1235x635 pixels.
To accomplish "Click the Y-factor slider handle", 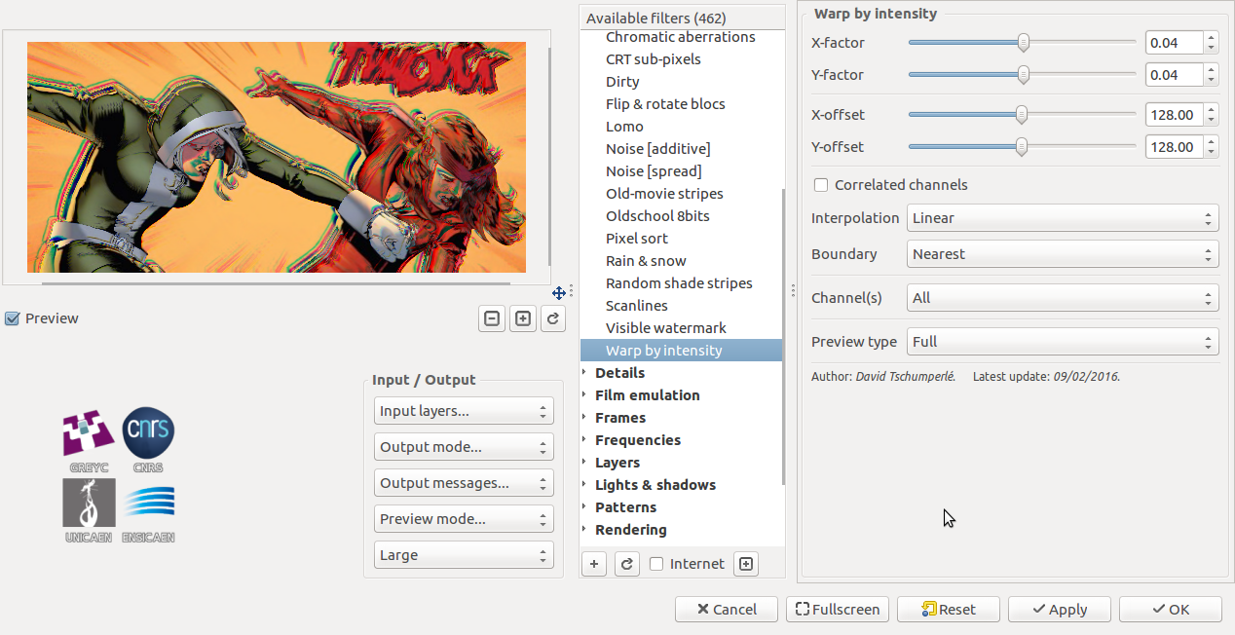I will 1024,75.
